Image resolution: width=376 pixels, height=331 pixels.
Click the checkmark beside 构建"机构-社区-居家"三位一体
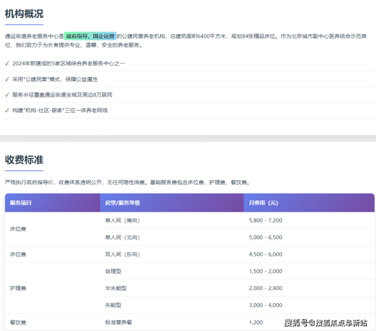click(x=7, y=110)
